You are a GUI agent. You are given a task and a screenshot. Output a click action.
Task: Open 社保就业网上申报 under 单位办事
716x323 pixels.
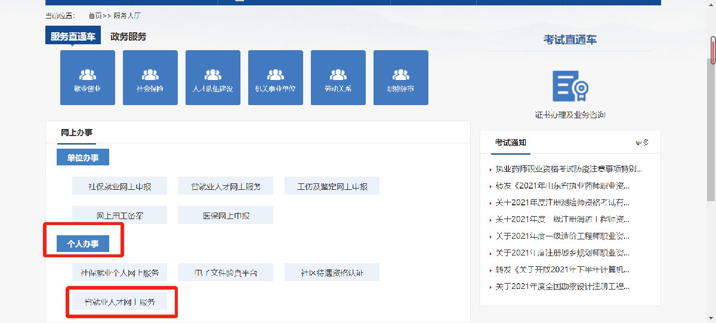tap(119, 186)
